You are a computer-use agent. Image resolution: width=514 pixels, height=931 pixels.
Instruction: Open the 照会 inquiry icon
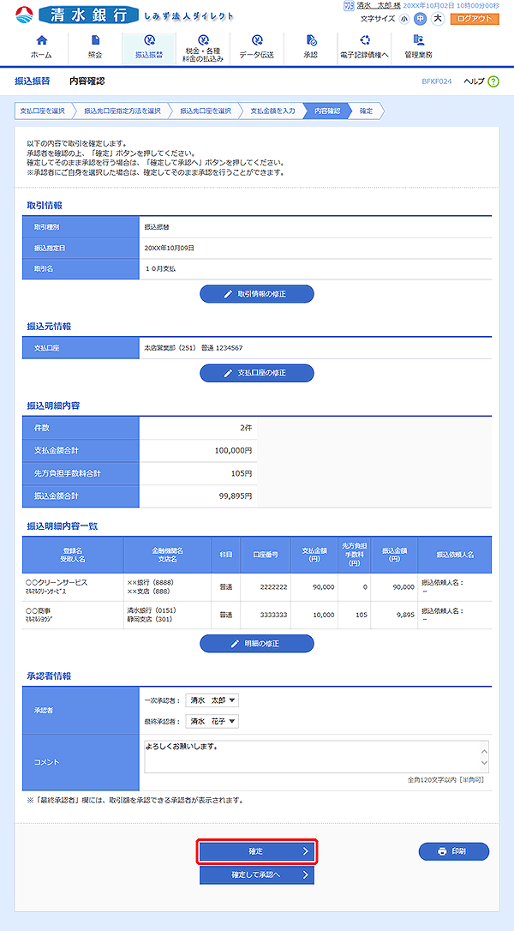(95, 41)
